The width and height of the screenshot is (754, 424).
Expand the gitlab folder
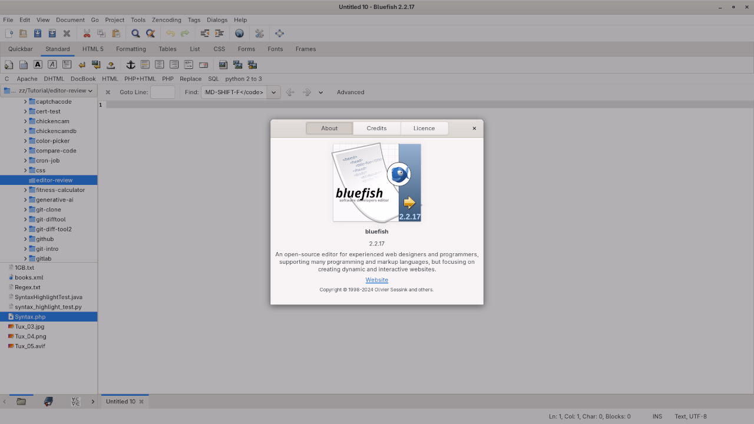(x=25, y=259)
